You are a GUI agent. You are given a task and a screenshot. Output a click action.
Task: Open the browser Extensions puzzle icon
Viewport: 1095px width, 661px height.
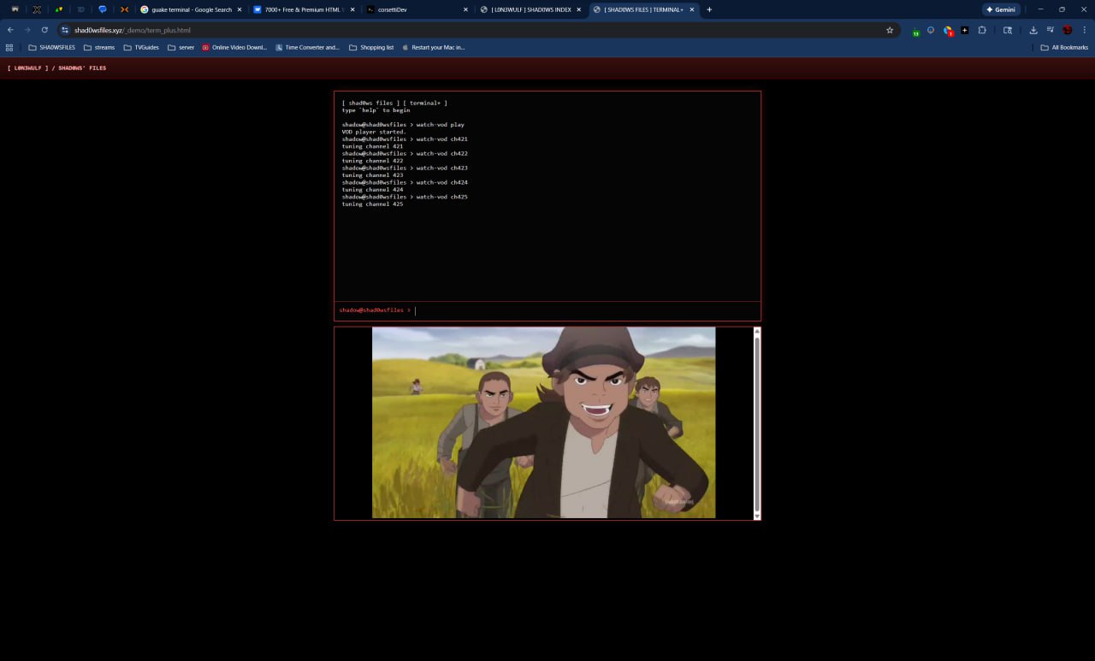tap(982, 30)
